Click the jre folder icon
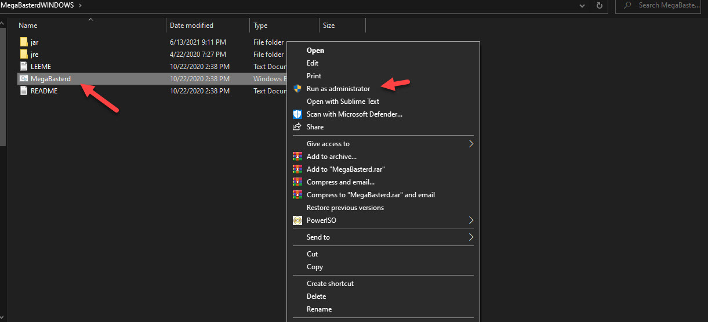The width and height of the screenshot is (708, 322). point(24,55)
